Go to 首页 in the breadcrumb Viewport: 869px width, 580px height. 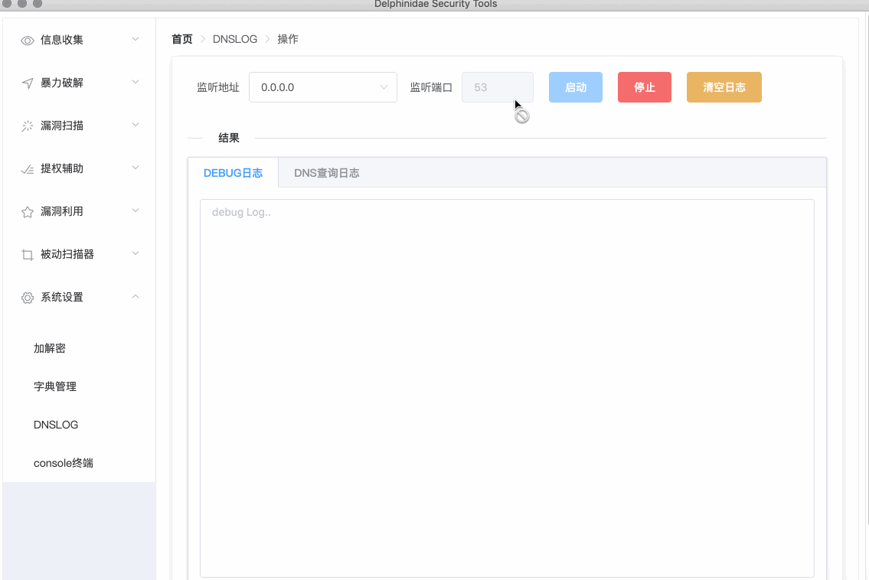182,39
